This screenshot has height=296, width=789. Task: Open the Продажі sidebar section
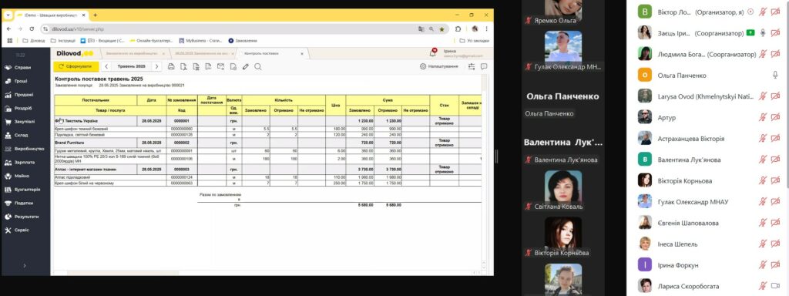click(x=19, y=95)
